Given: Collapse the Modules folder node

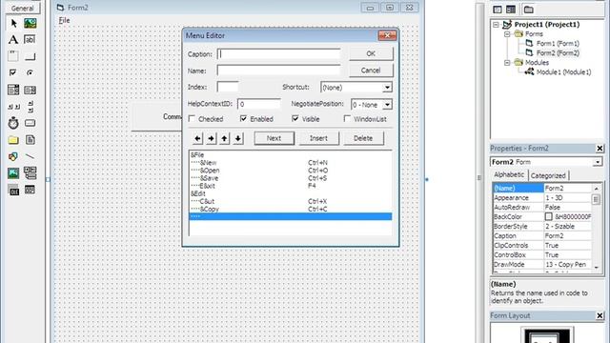Looking at the screenshot, I should point(507,62).
